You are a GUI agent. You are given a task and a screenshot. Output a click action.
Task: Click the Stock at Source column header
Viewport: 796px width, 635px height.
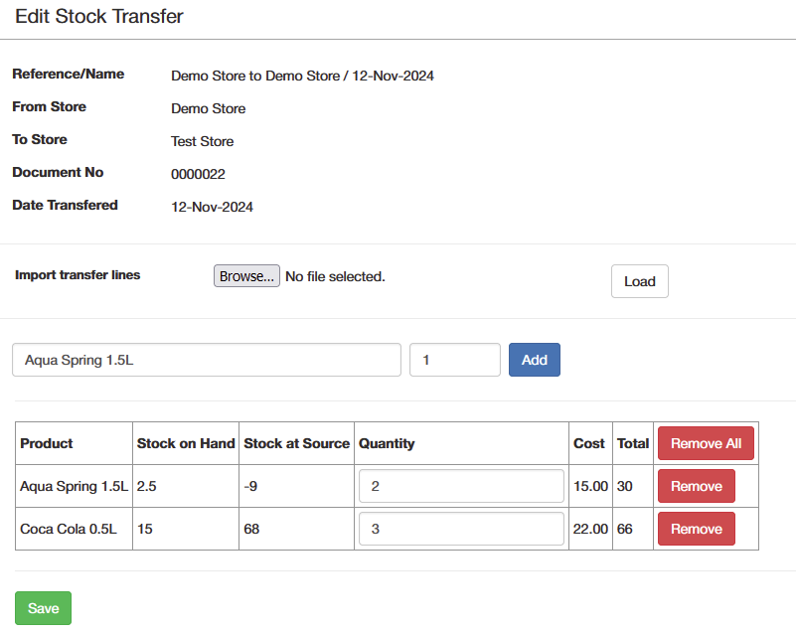coord(296,443)
